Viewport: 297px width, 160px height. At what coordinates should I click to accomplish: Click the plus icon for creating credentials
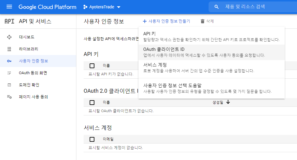coord(144,21)
